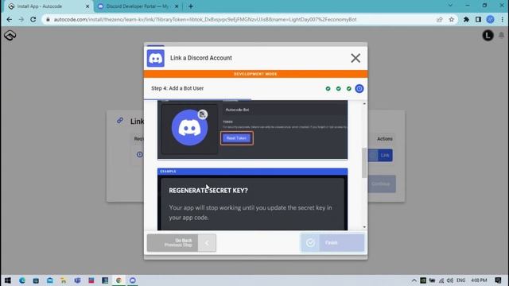
Task: Open the Windows notification center
Action: (x=499, y=280)
